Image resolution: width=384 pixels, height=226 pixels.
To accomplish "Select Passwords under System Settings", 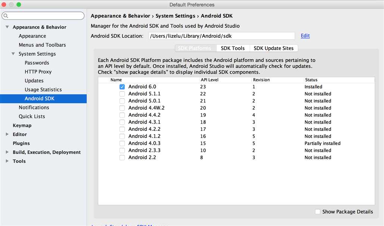I will pos(37,63).
